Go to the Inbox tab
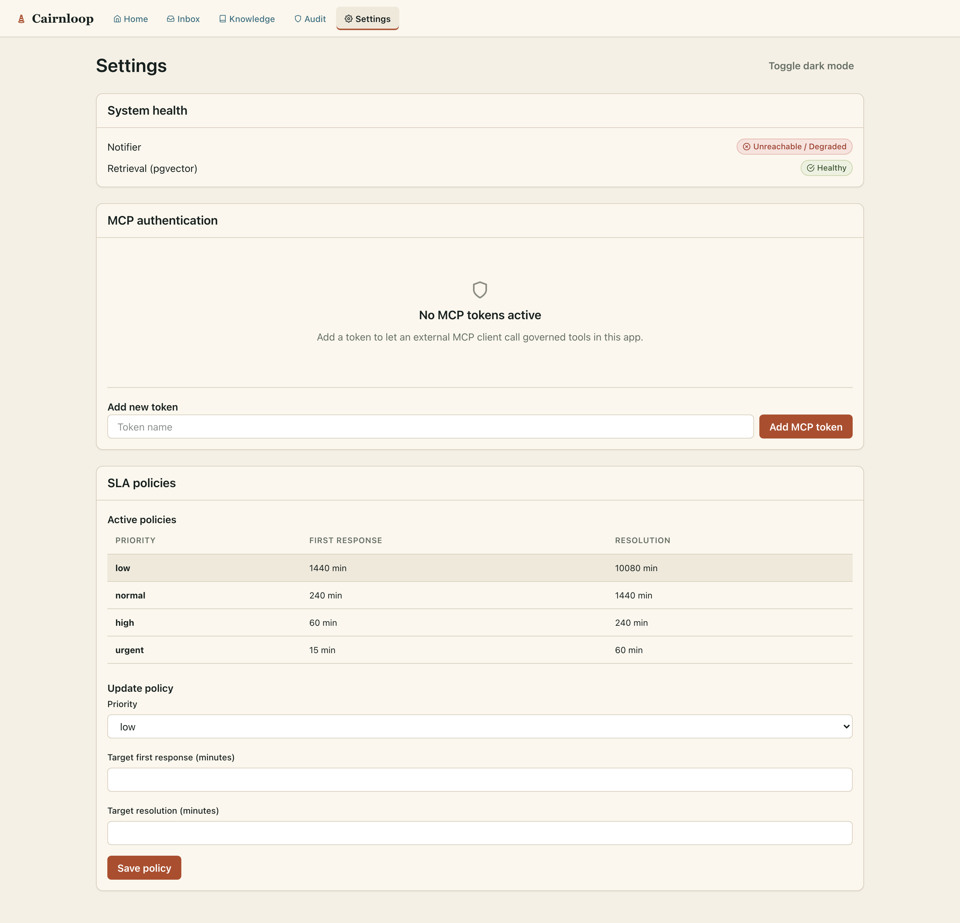Image resolution: width=960 pixels, height=923 pixels. [183, 19]
